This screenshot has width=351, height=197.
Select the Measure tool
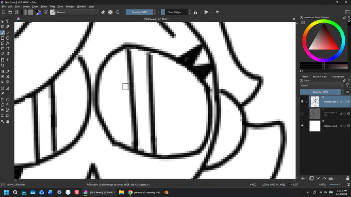[8, 88]
